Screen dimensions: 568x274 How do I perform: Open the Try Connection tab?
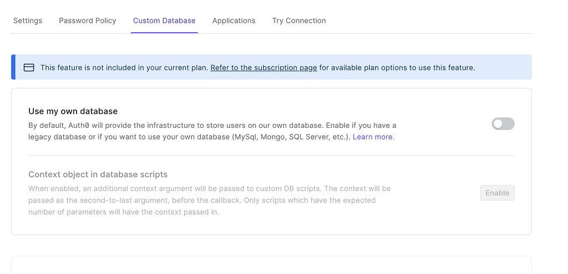[299, 20]
